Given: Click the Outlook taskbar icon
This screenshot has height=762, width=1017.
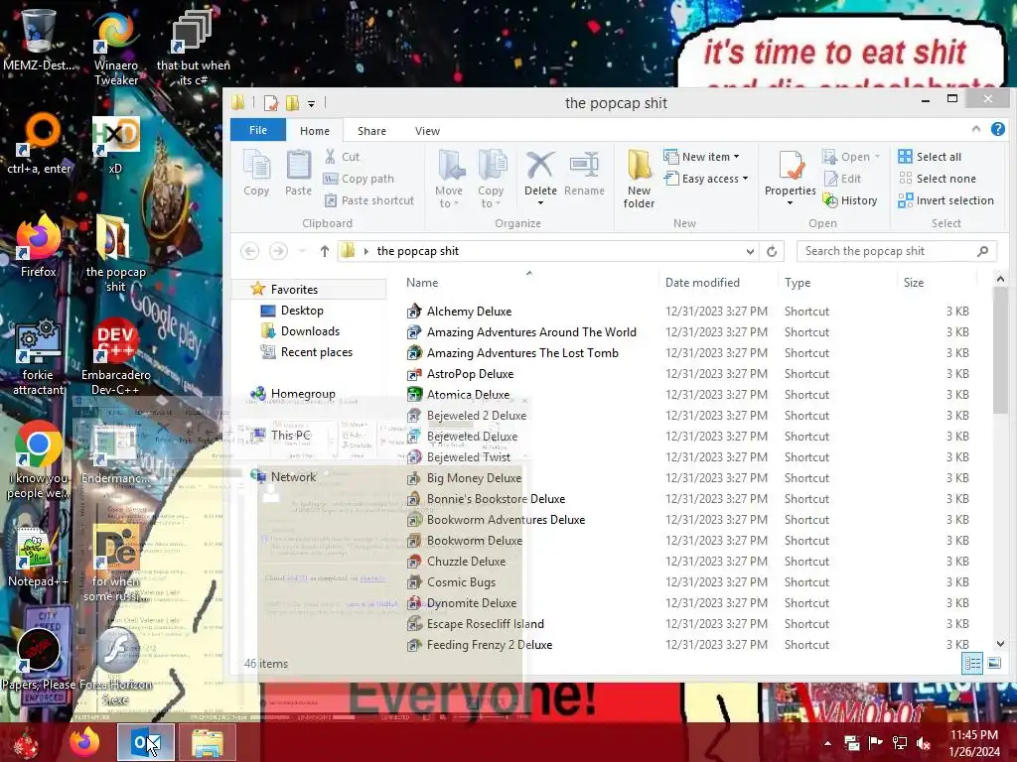Looking at the screenshot, I should click(x=146, y=742).
